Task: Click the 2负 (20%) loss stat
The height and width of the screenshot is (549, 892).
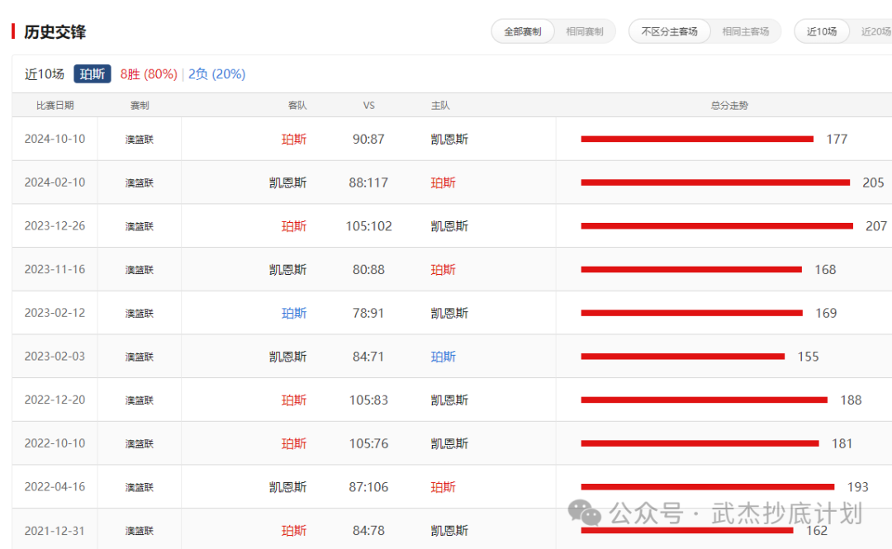Action: [216, 74]
